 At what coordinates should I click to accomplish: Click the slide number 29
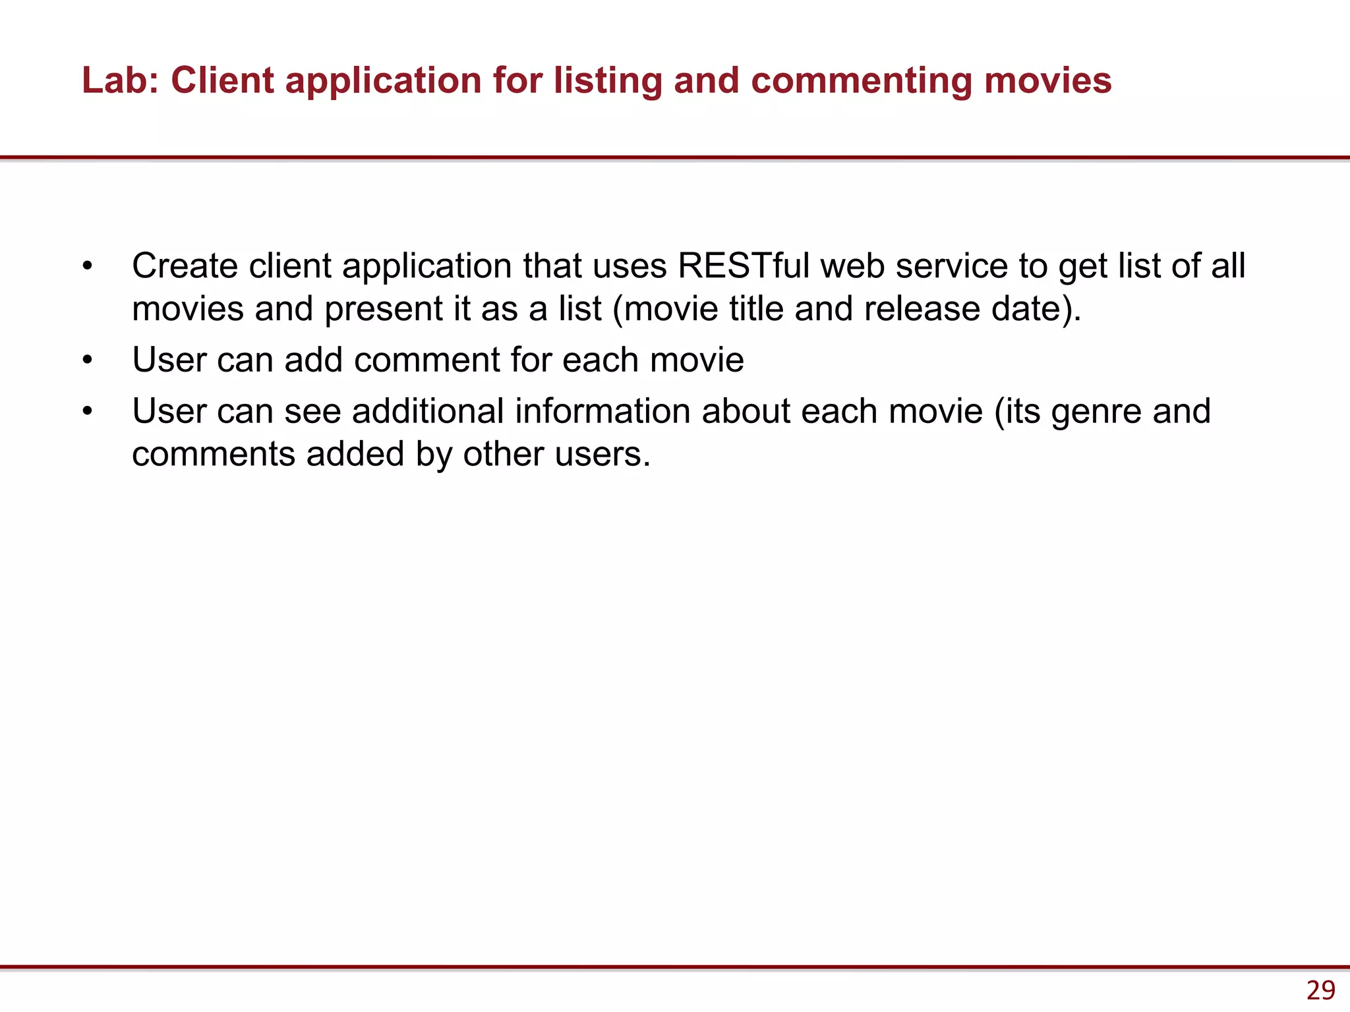coord(1320,990)
